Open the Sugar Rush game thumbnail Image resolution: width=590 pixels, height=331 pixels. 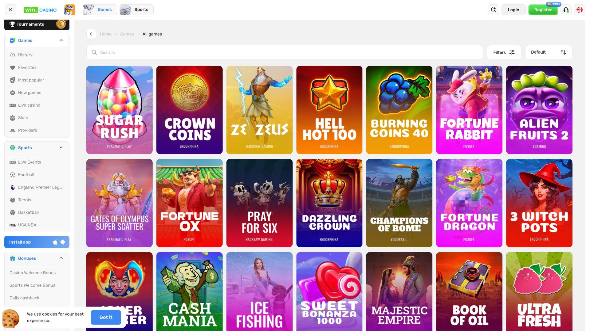120,110
